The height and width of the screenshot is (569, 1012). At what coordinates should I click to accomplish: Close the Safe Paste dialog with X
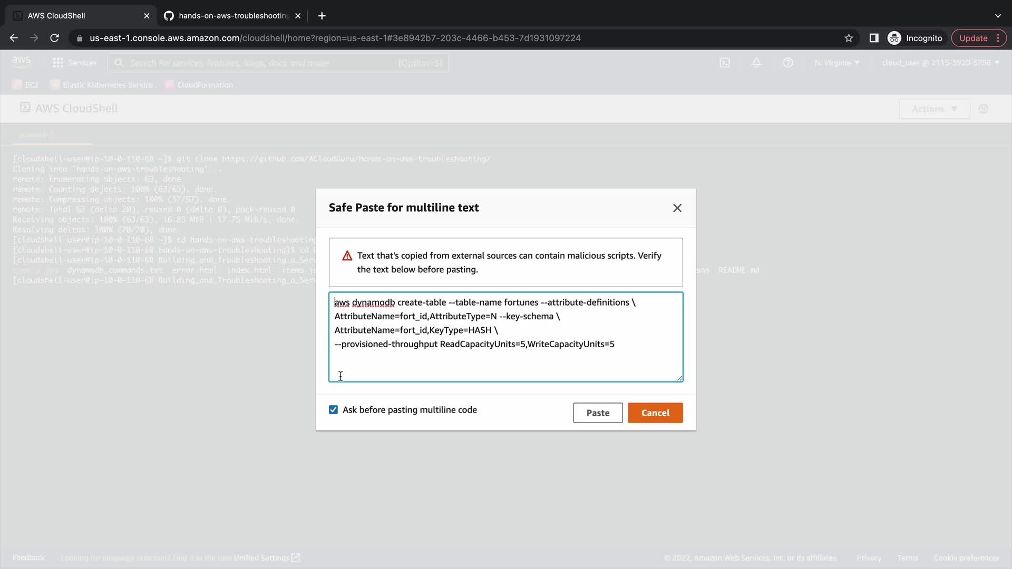click(677, 208)
